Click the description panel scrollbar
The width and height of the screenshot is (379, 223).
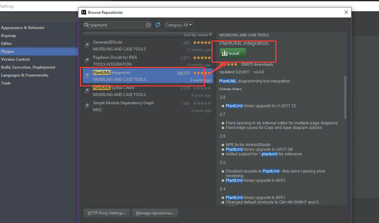pos(345,98)
